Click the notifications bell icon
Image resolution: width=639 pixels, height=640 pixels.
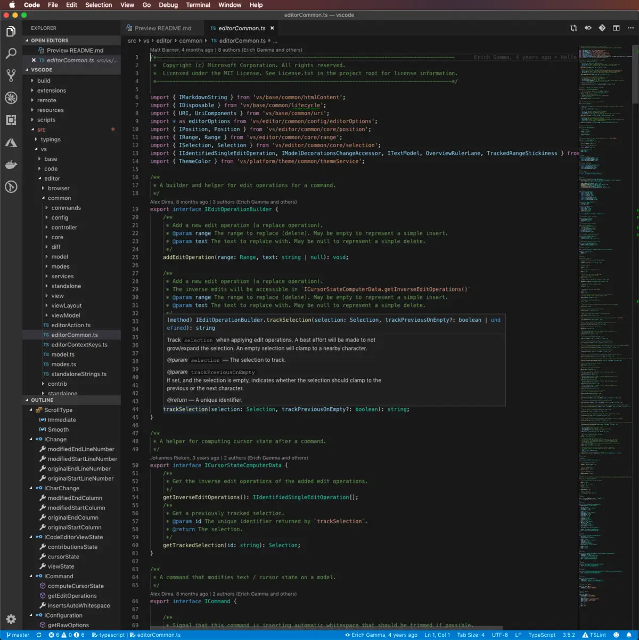coord(629,635)
